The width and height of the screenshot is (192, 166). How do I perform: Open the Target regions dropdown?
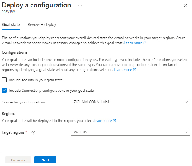130,132
